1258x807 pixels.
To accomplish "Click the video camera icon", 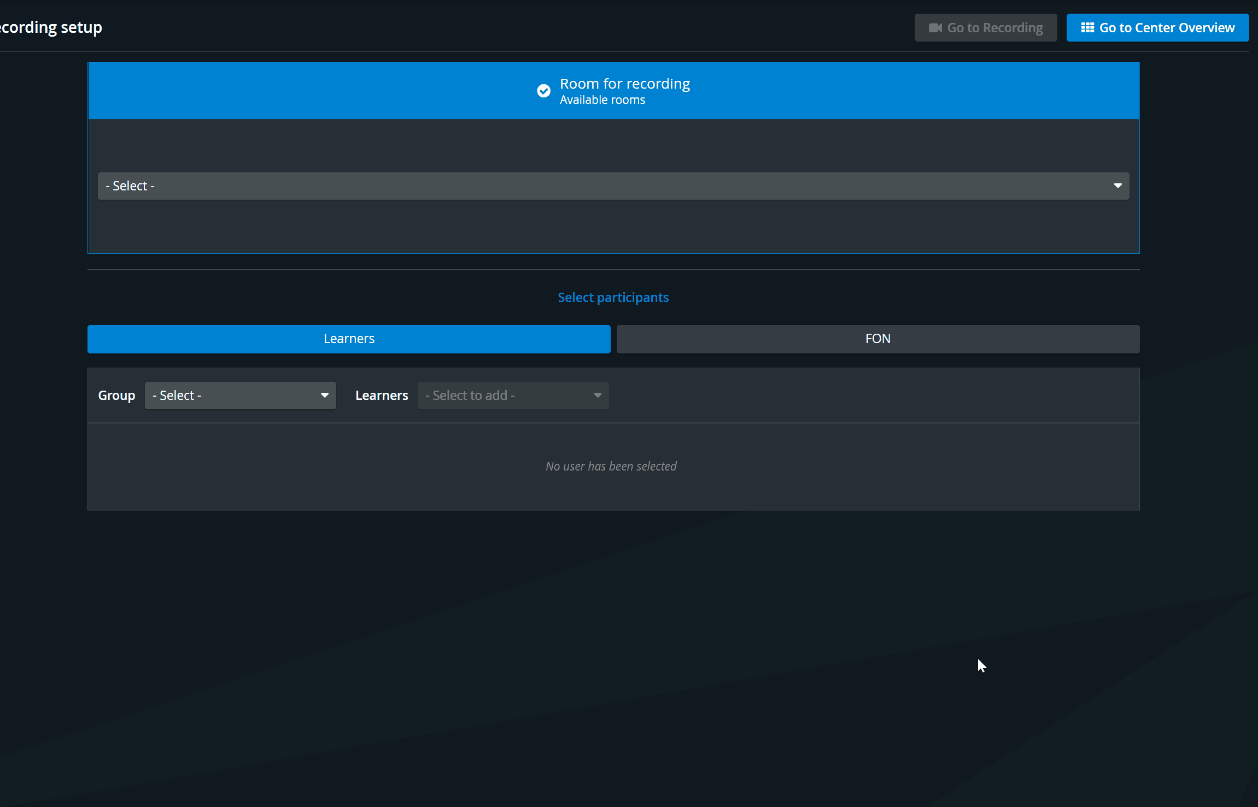I will (x=935, y=28).
